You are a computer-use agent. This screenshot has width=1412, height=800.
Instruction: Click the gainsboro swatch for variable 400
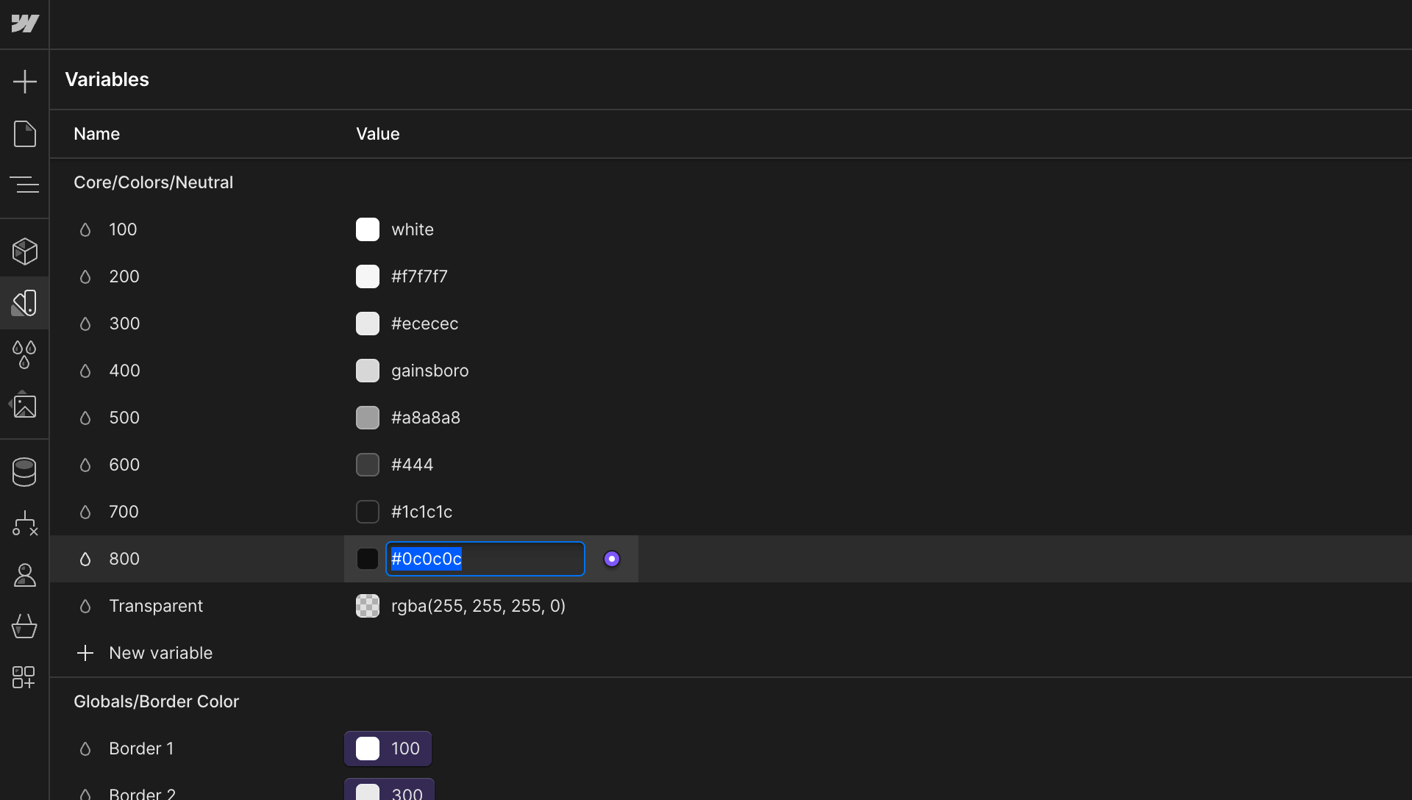[x=368, y=371]
